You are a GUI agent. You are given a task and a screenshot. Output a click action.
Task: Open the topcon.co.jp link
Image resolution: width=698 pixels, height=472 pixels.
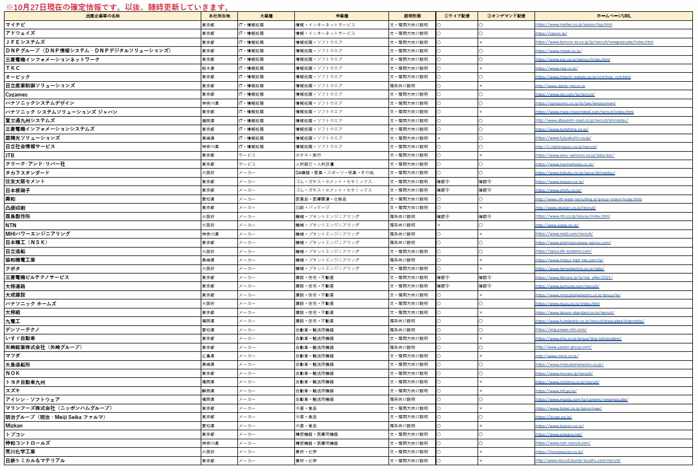(x=559, y=426)
